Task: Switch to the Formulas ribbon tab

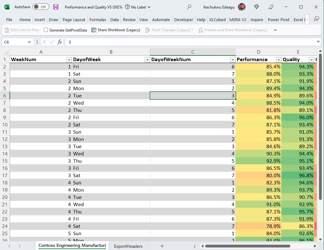Action: pos(98,19)
